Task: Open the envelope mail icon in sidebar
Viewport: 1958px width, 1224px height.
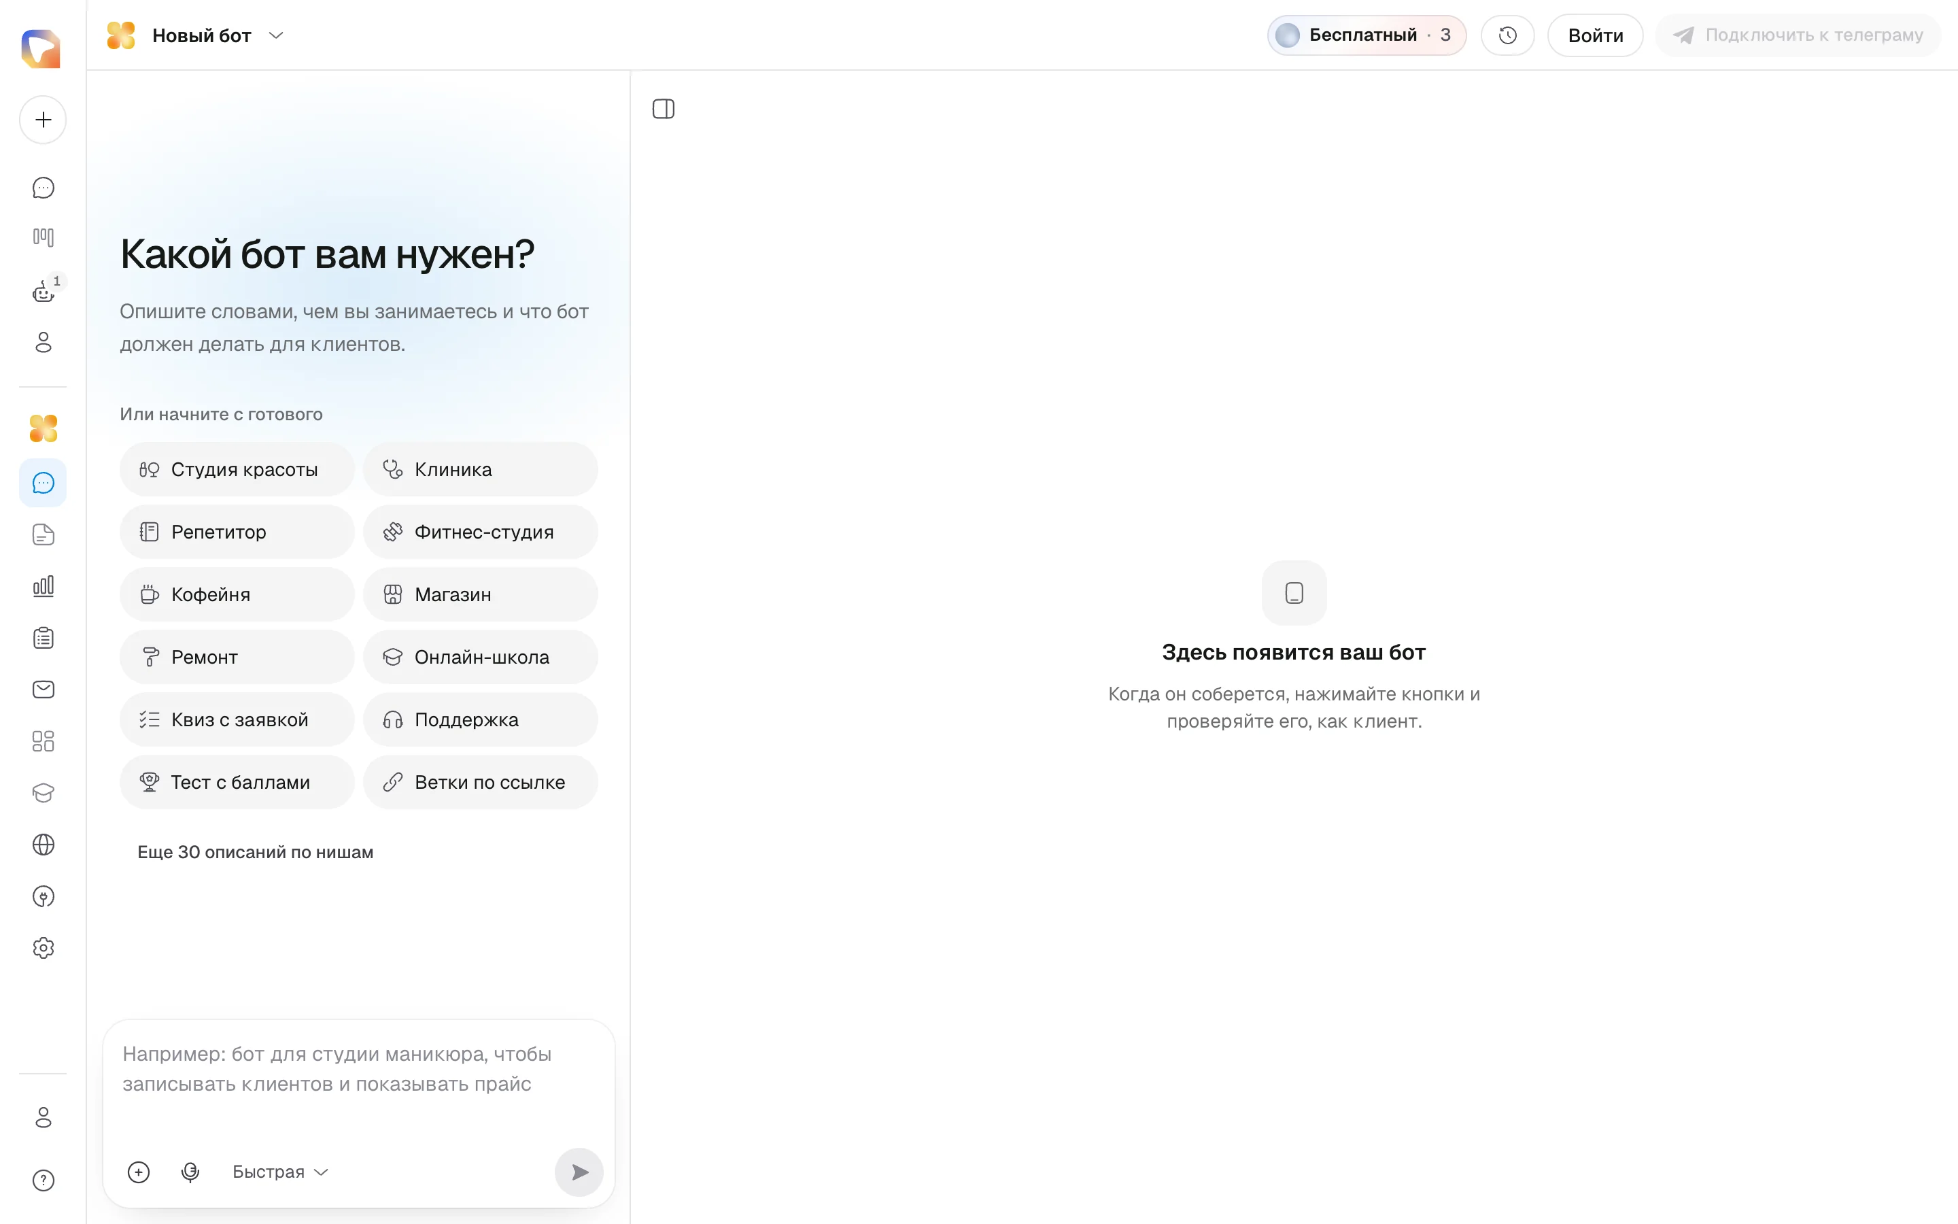Action: (43, 690)
